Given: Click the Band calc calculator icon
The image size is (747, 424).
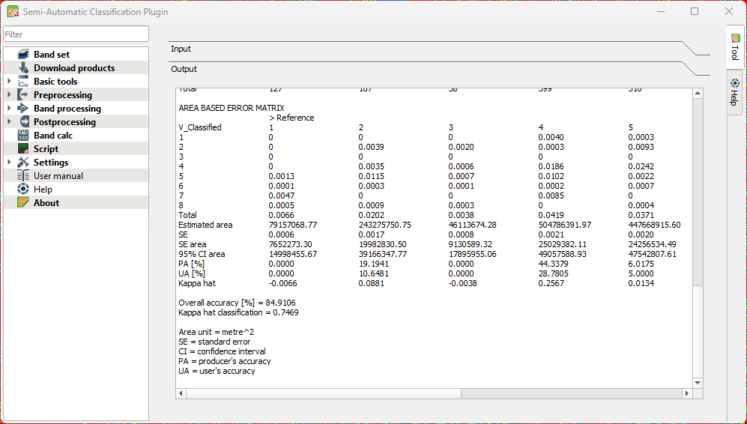Looking at the screenshot, I should tap(23, 136).
